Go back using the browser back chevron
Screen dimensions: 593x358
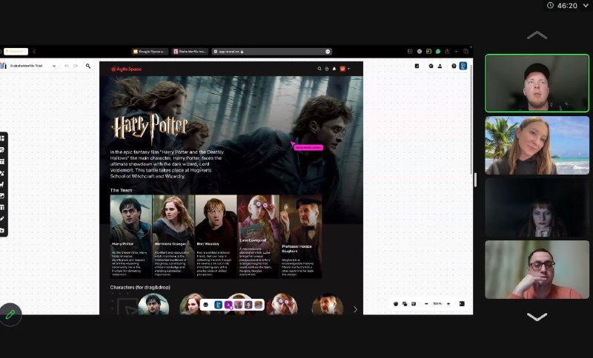(x=34, y=51)
